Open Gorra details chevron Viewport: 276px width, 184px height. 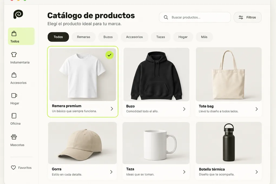[x=111, y=172]
